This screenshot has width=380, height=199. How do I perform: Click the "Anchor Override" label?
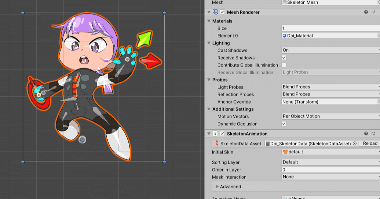[234, 102]
